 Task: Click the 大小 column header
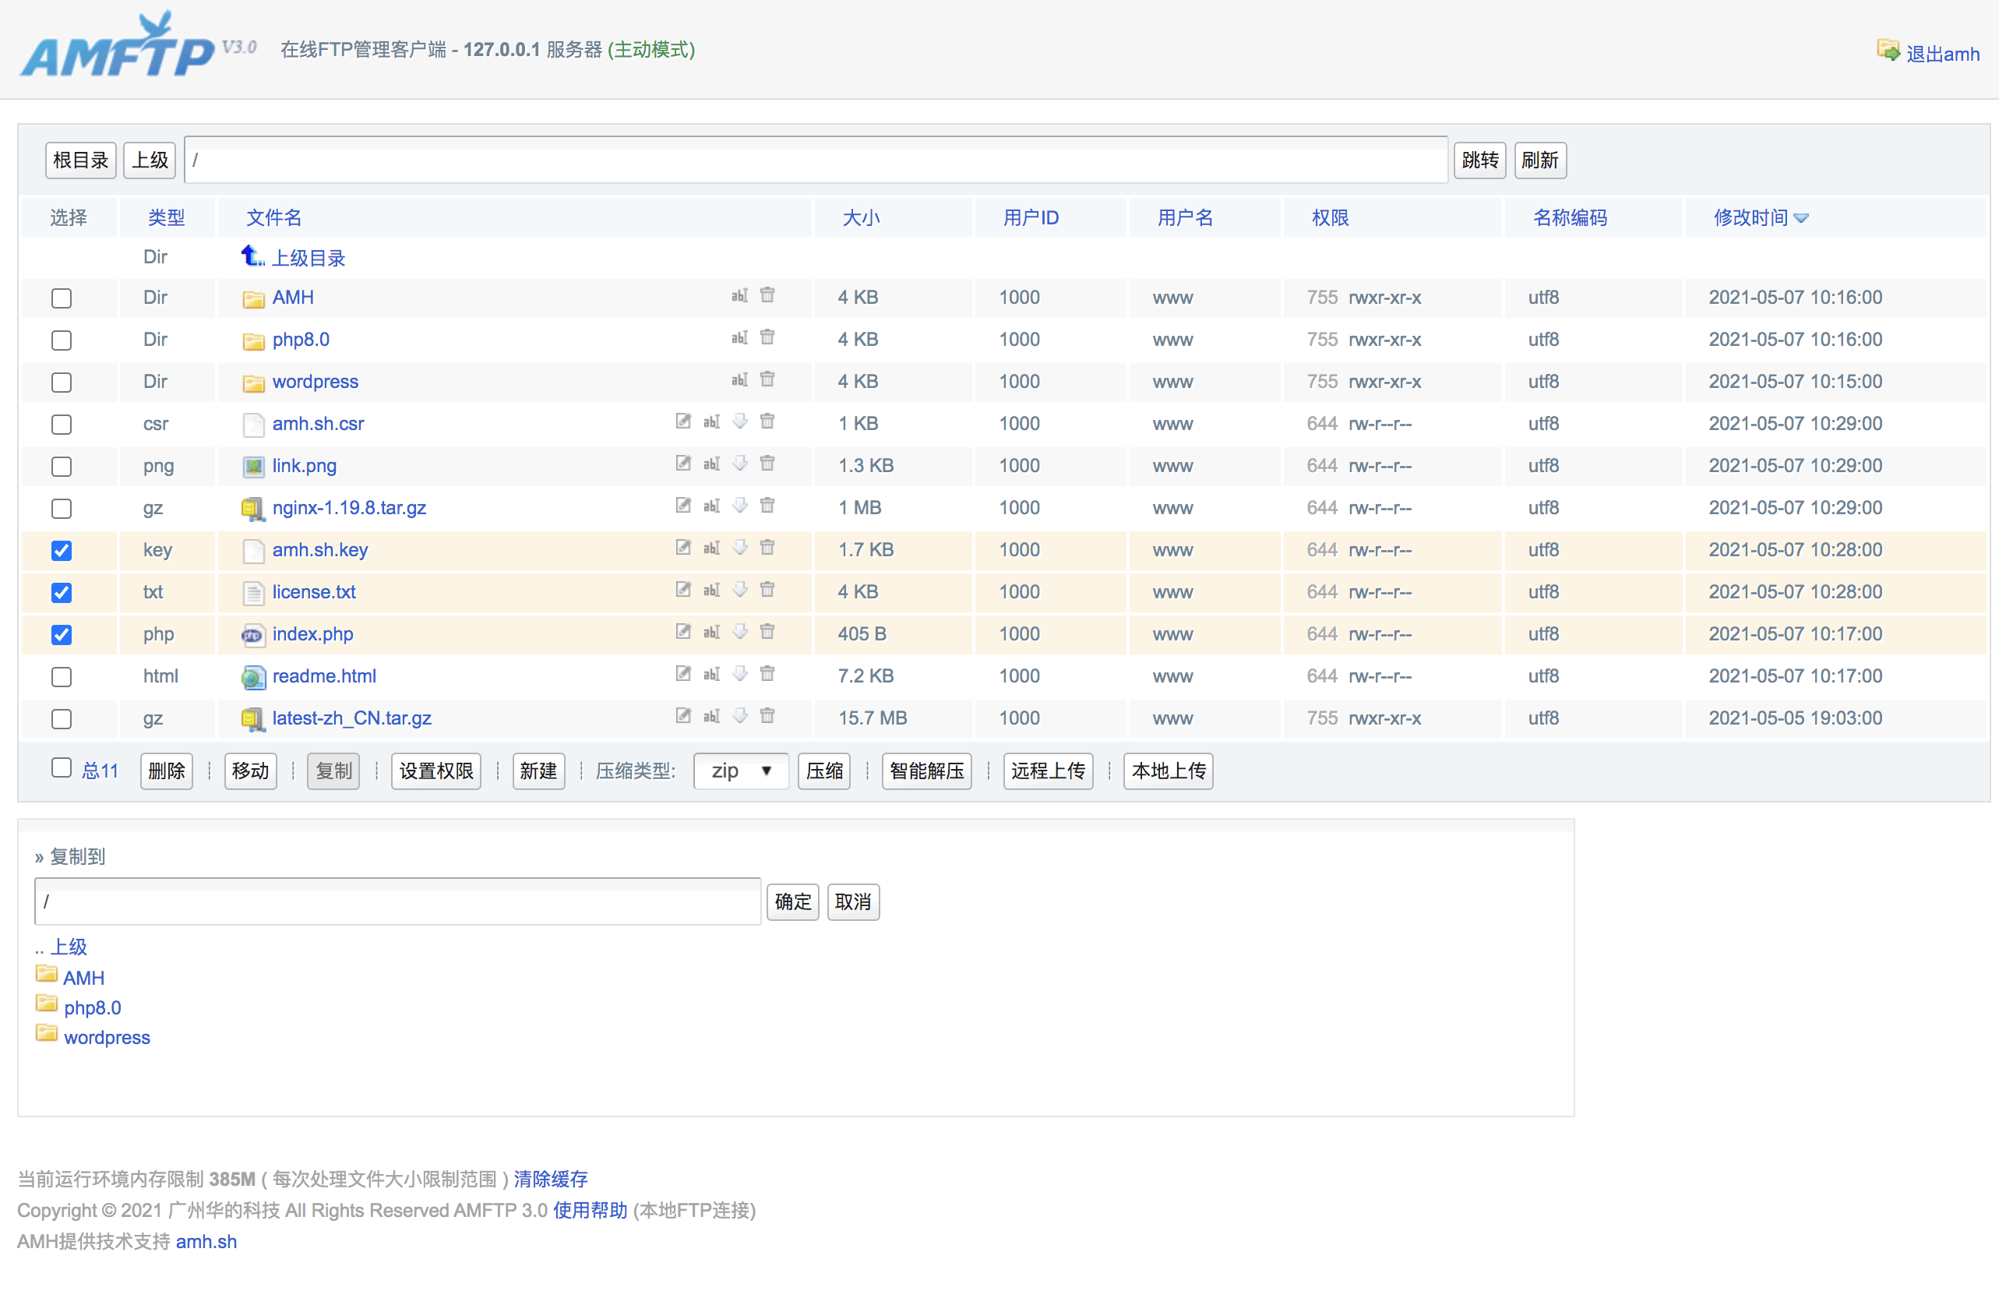pos(860,217)
